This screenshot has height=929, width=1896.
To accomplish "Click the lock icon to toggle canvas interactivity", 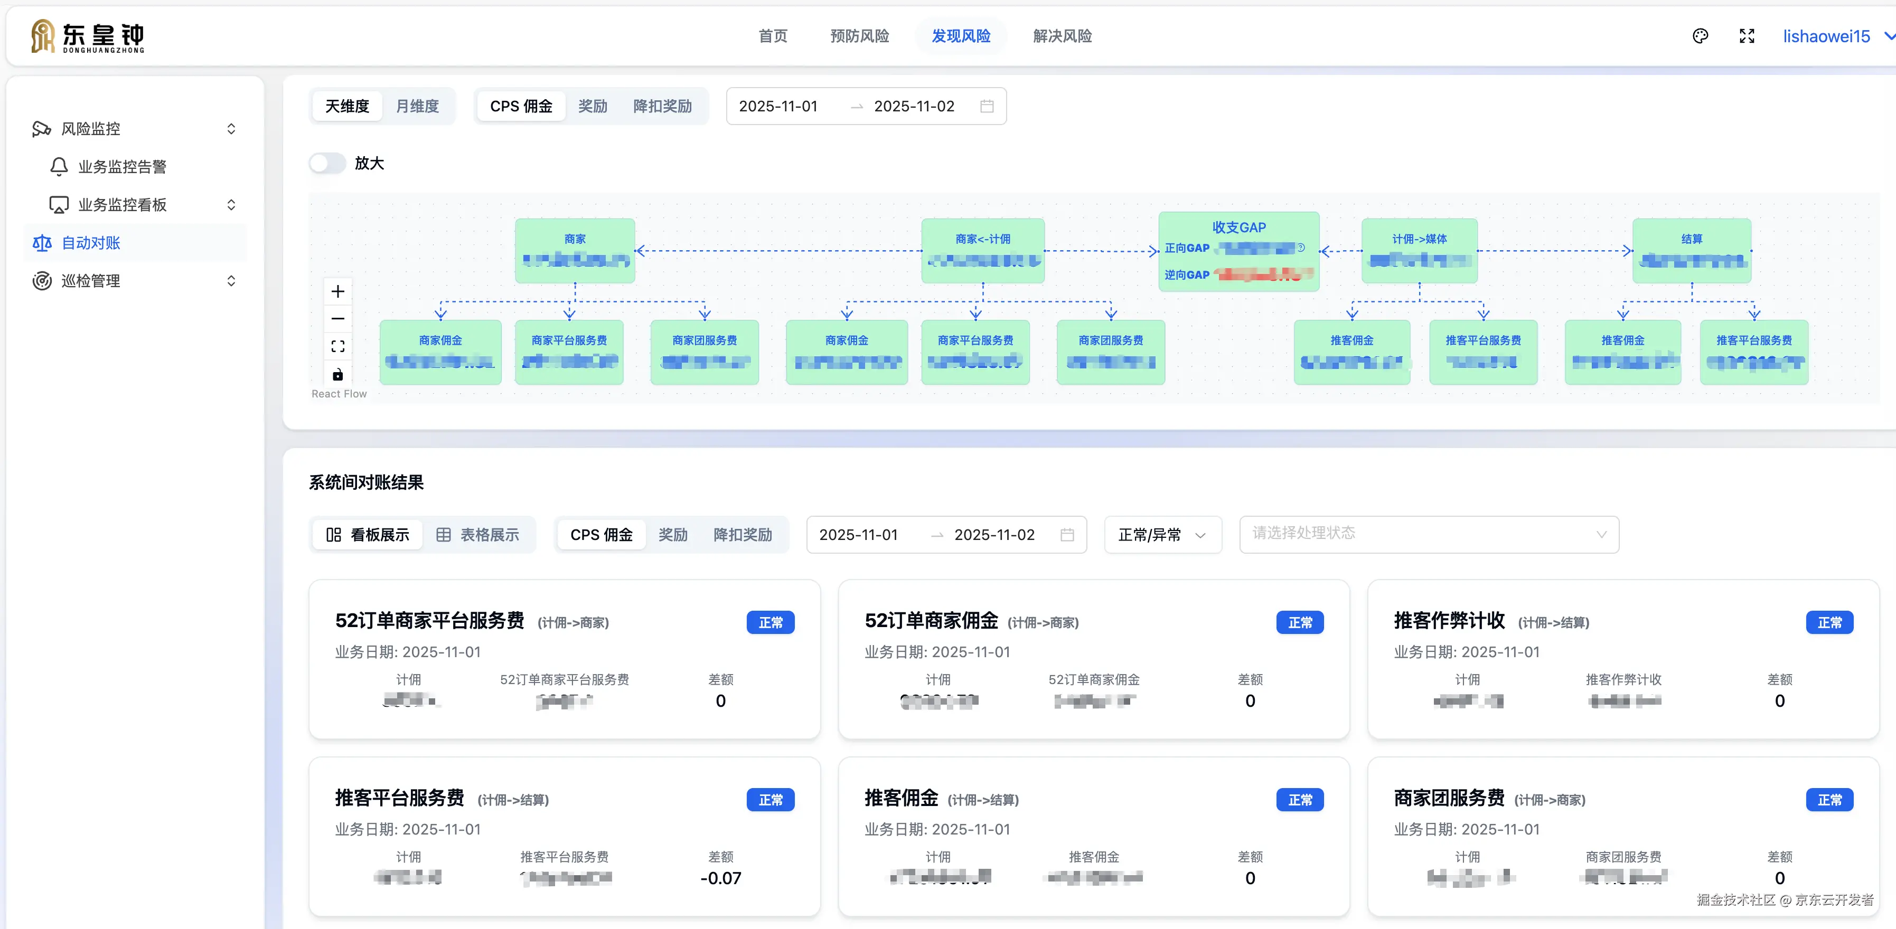I will click(x=338, y=374).
